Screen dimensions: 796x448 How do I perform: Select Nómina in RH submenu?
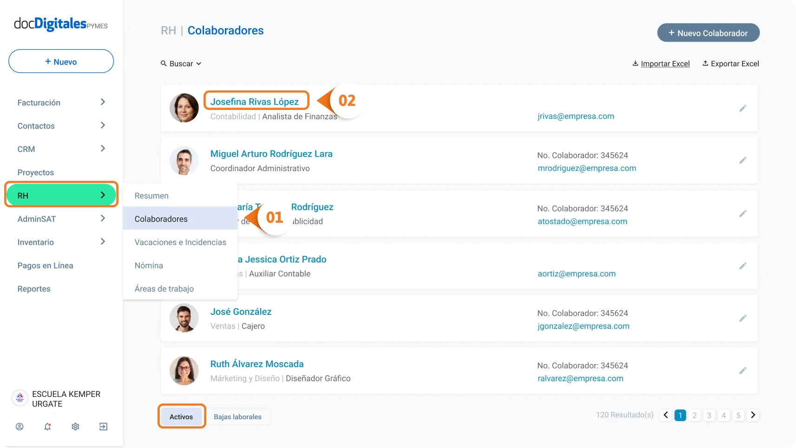coord(180,265)
